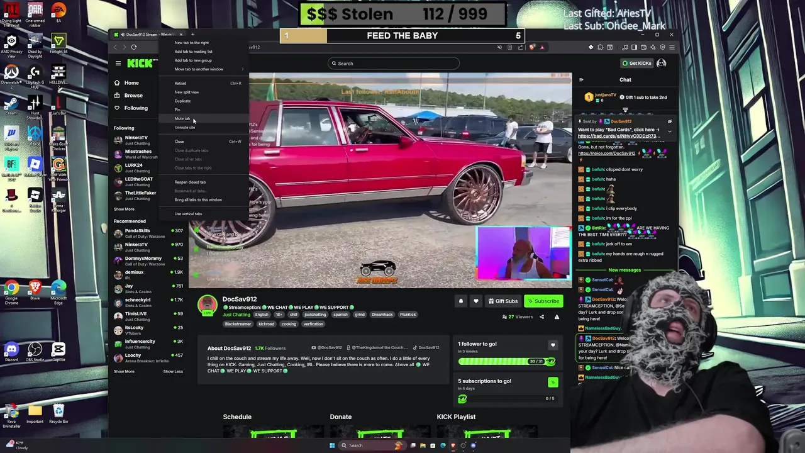Reload page with browser refresh icon
805x453 pixels.
[x=134, y=47]
